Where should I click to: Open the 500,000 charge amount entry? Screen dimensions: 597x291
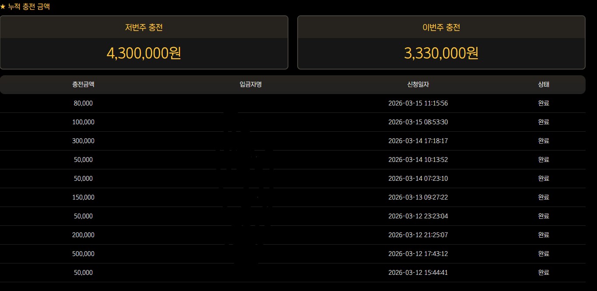click(83, 254)
